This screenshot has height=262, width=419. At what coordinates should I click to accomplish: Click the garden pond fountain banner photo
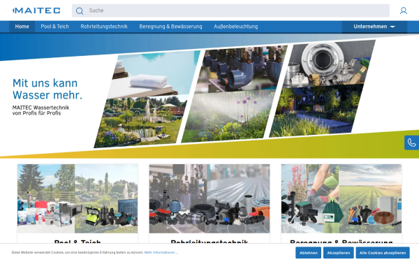pos(141,122)
